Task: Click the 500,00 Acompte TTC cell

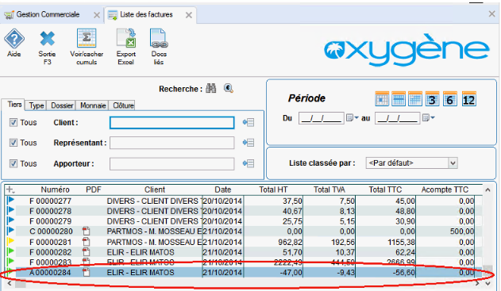Action: [445, 232]
